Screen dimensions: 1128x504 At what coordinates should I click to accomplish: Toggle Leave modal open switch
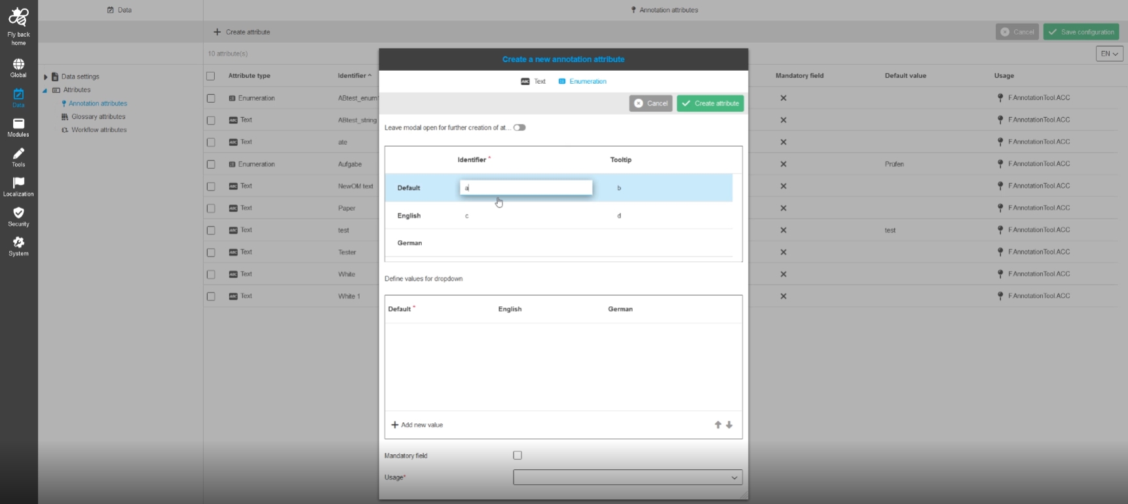point(519,128)
